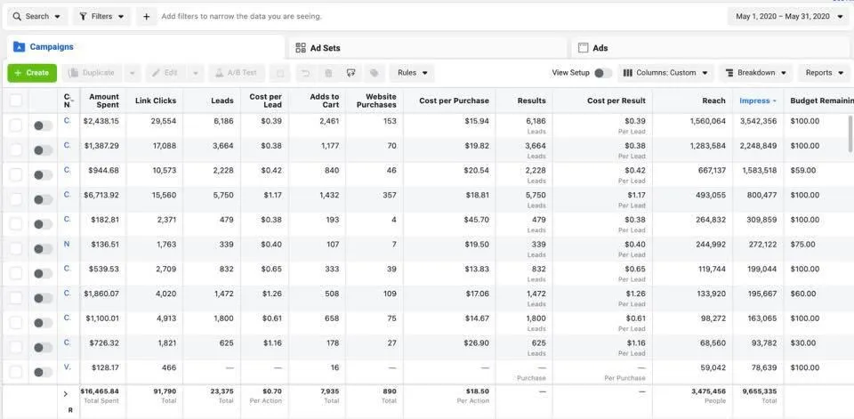Click the trash delete icon in toolbar

328,73
